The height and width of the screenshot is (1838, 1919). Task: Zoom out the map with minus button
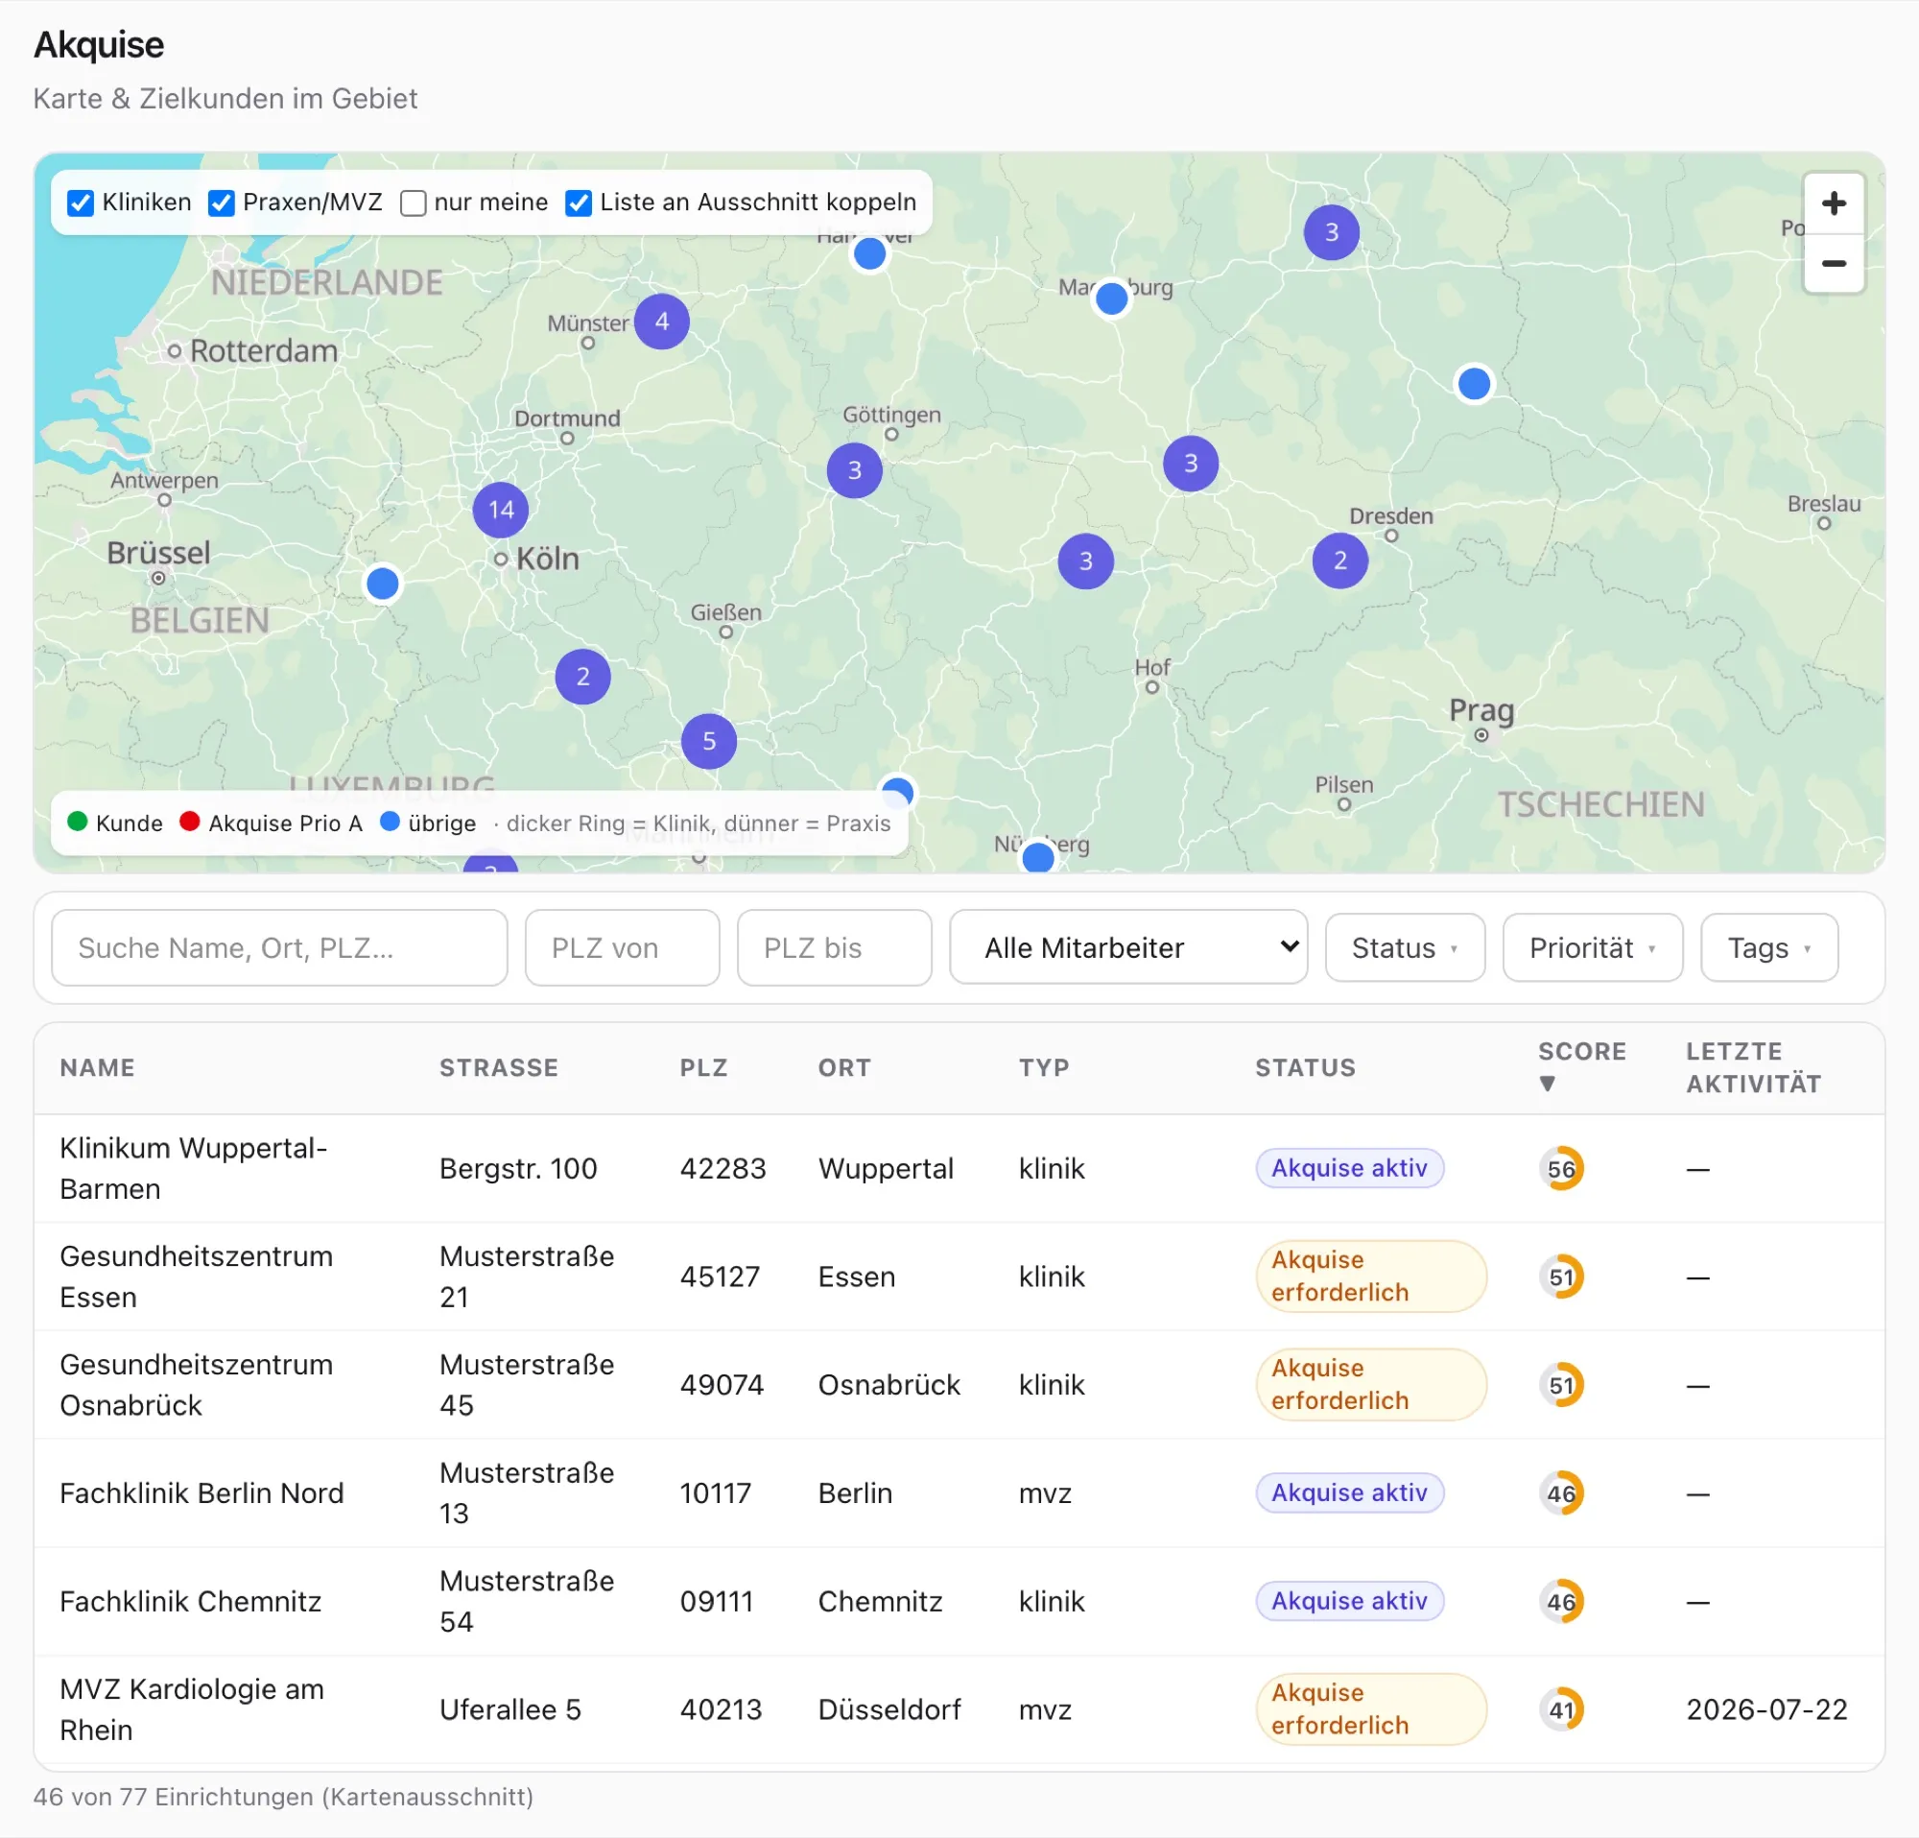tap(1833, 263)
